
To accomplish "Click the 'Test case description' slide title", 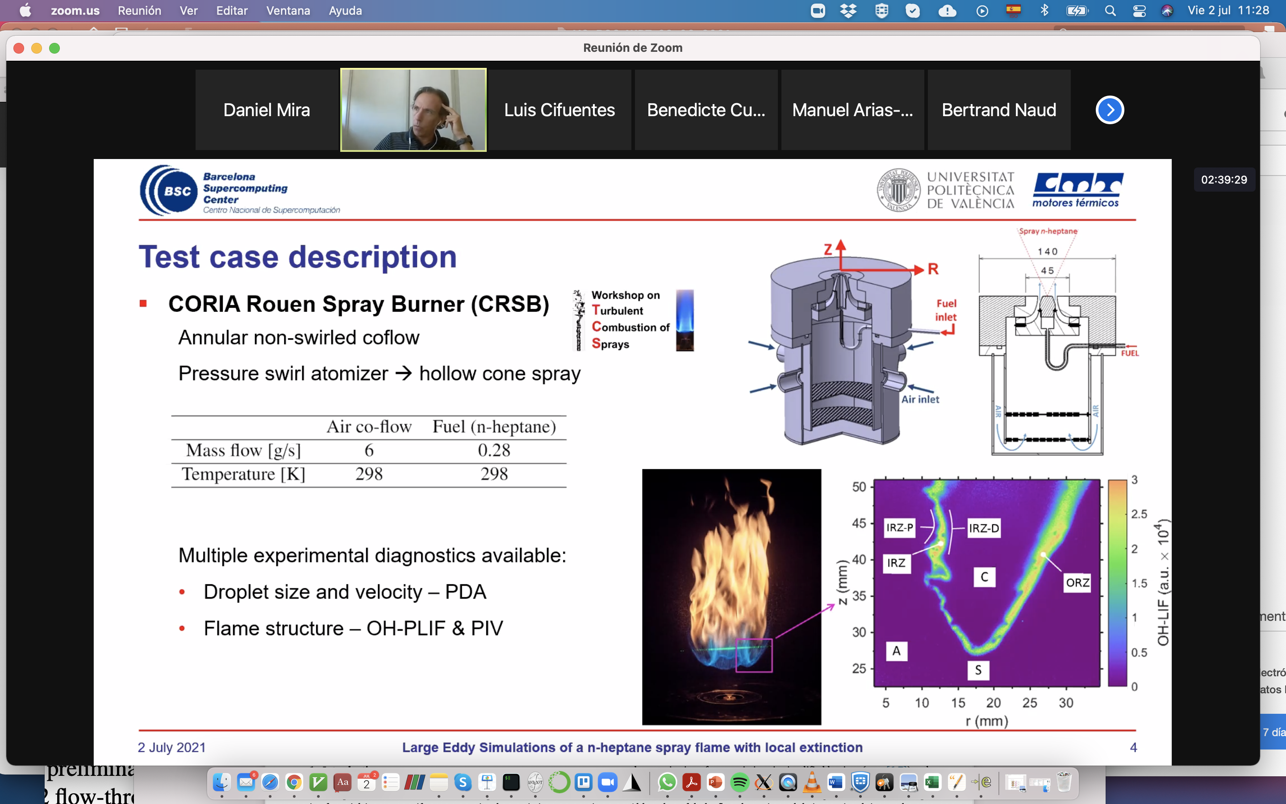I will pos(297,257).
